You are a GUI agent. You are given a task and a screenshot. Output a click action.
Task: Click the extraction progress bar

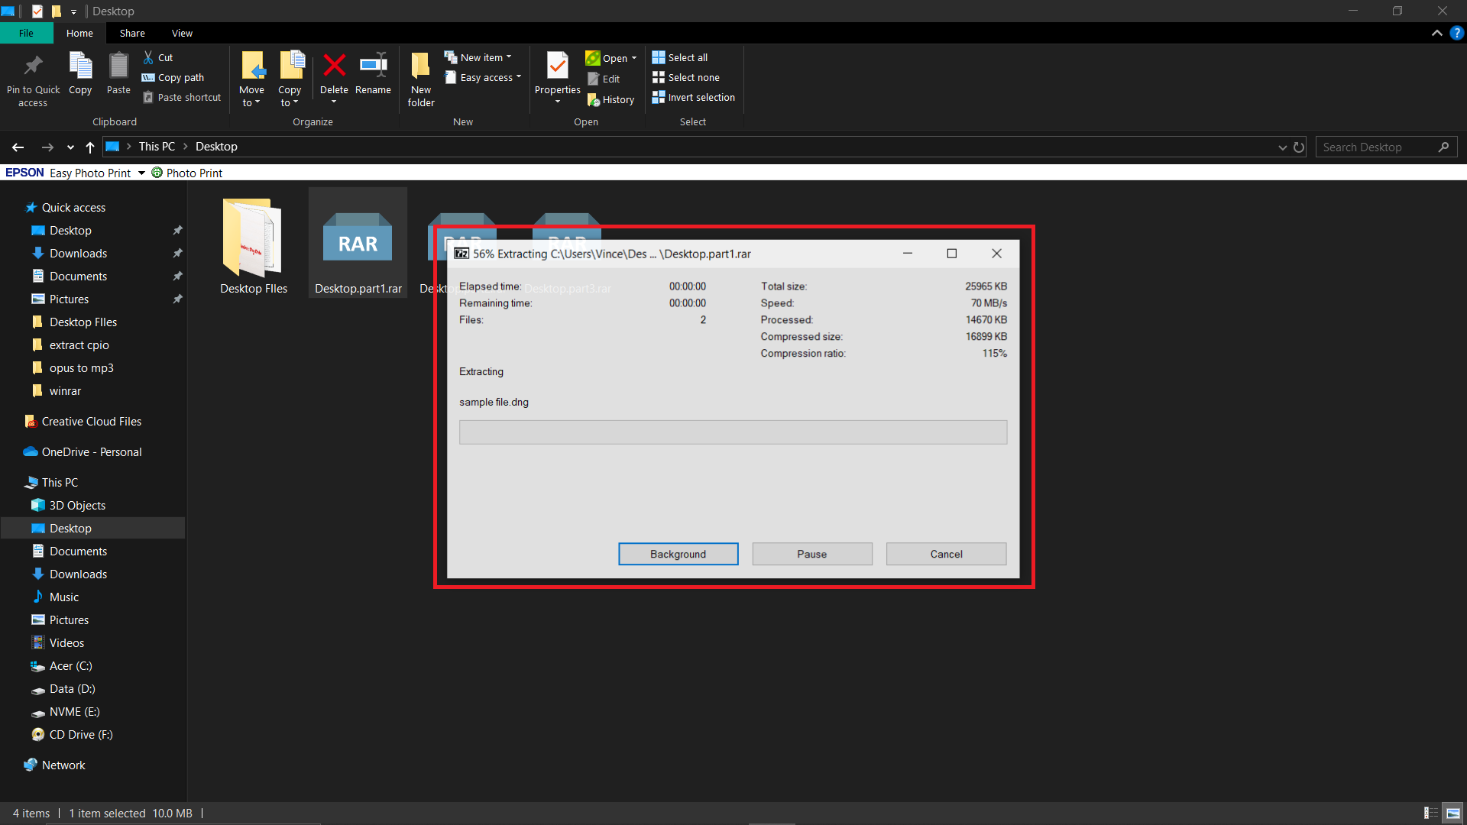point(733,432)
